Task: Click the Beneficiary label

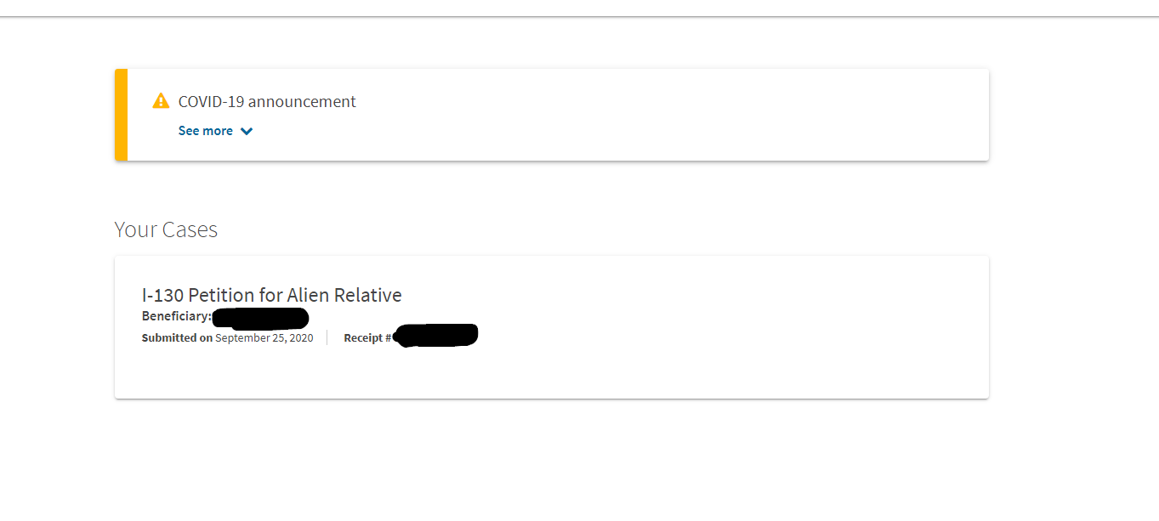Action: (176, 316)
